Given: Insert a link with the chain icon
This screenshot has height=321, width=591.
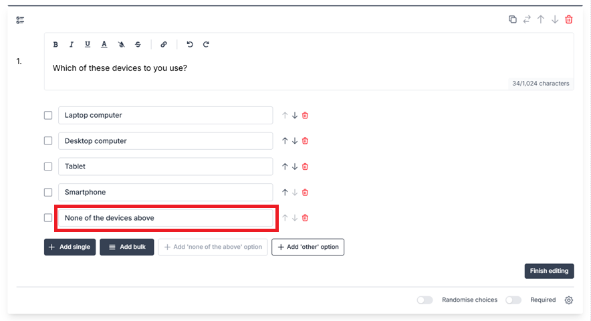Looking at the screenshot, I should [x=164, y=45].
